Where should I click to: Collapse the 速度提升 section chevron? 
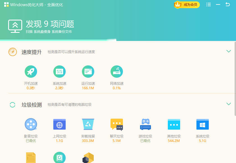pos(229,51)
